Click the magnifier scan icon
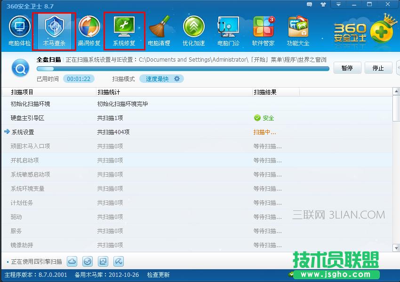This screenshot has height=282, width=400. pos(20,68)
